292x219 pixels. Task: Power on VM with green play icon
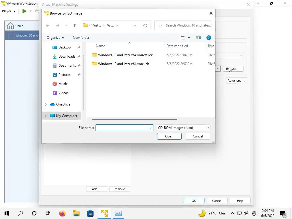pos(25,11)
